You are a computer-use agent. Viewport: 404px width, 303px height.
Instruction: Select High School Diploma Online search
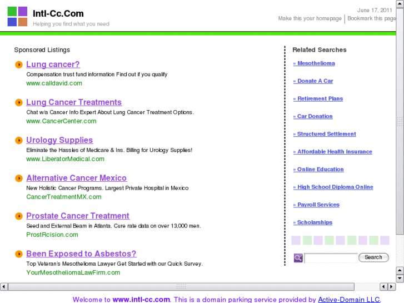pos(333,187)
